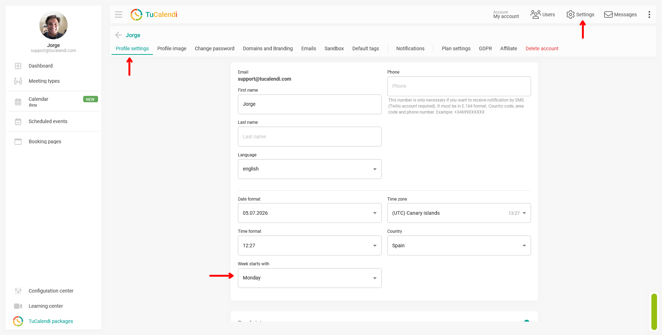Select the Profile settings tab
Screen dimensions: 662x335
[132, 48]
